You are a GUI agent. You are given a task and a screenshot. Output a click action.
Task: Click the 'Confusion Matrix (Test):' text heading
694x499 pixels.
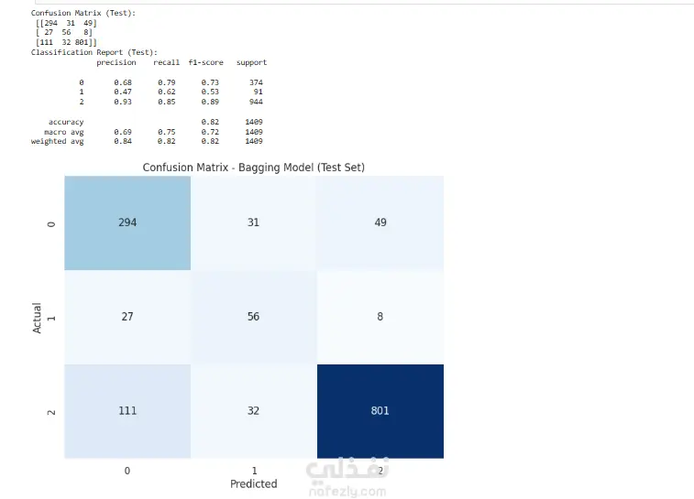coord(83,13)
